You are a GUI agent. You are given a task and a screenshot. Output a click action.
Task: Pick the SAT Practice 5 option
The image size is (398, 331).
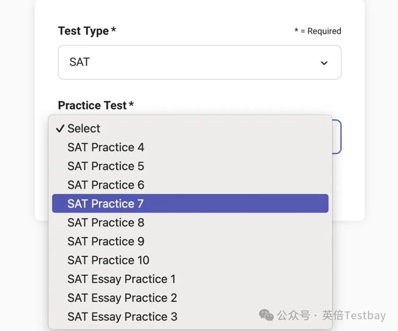(106, 166)
